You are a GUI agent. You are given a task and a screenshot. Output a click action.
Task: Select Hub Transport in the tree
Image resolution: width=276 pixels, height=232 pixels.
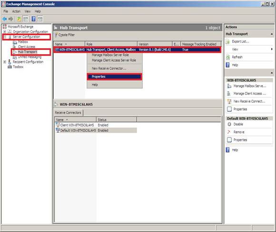28,52
